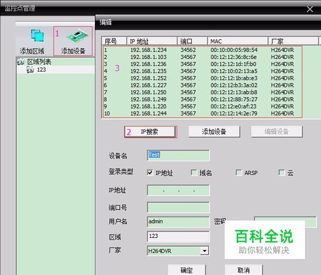The image size is (321, 275).
Task: Click the 端口号 input field
Action: coord(178,208)
